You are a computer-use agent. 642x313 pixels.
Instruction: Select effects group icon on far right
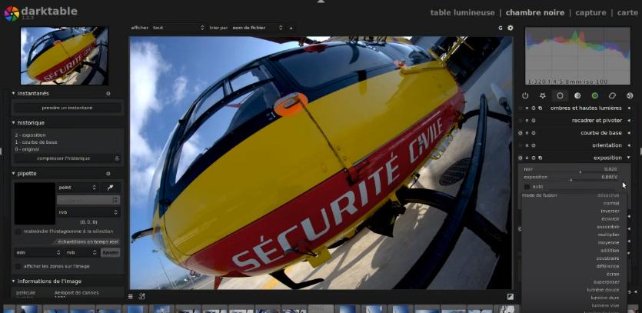click(630, 95)
